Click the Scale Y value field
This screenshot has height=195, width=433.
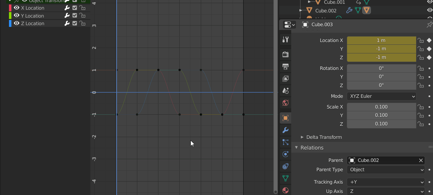(x=382, y=115)
